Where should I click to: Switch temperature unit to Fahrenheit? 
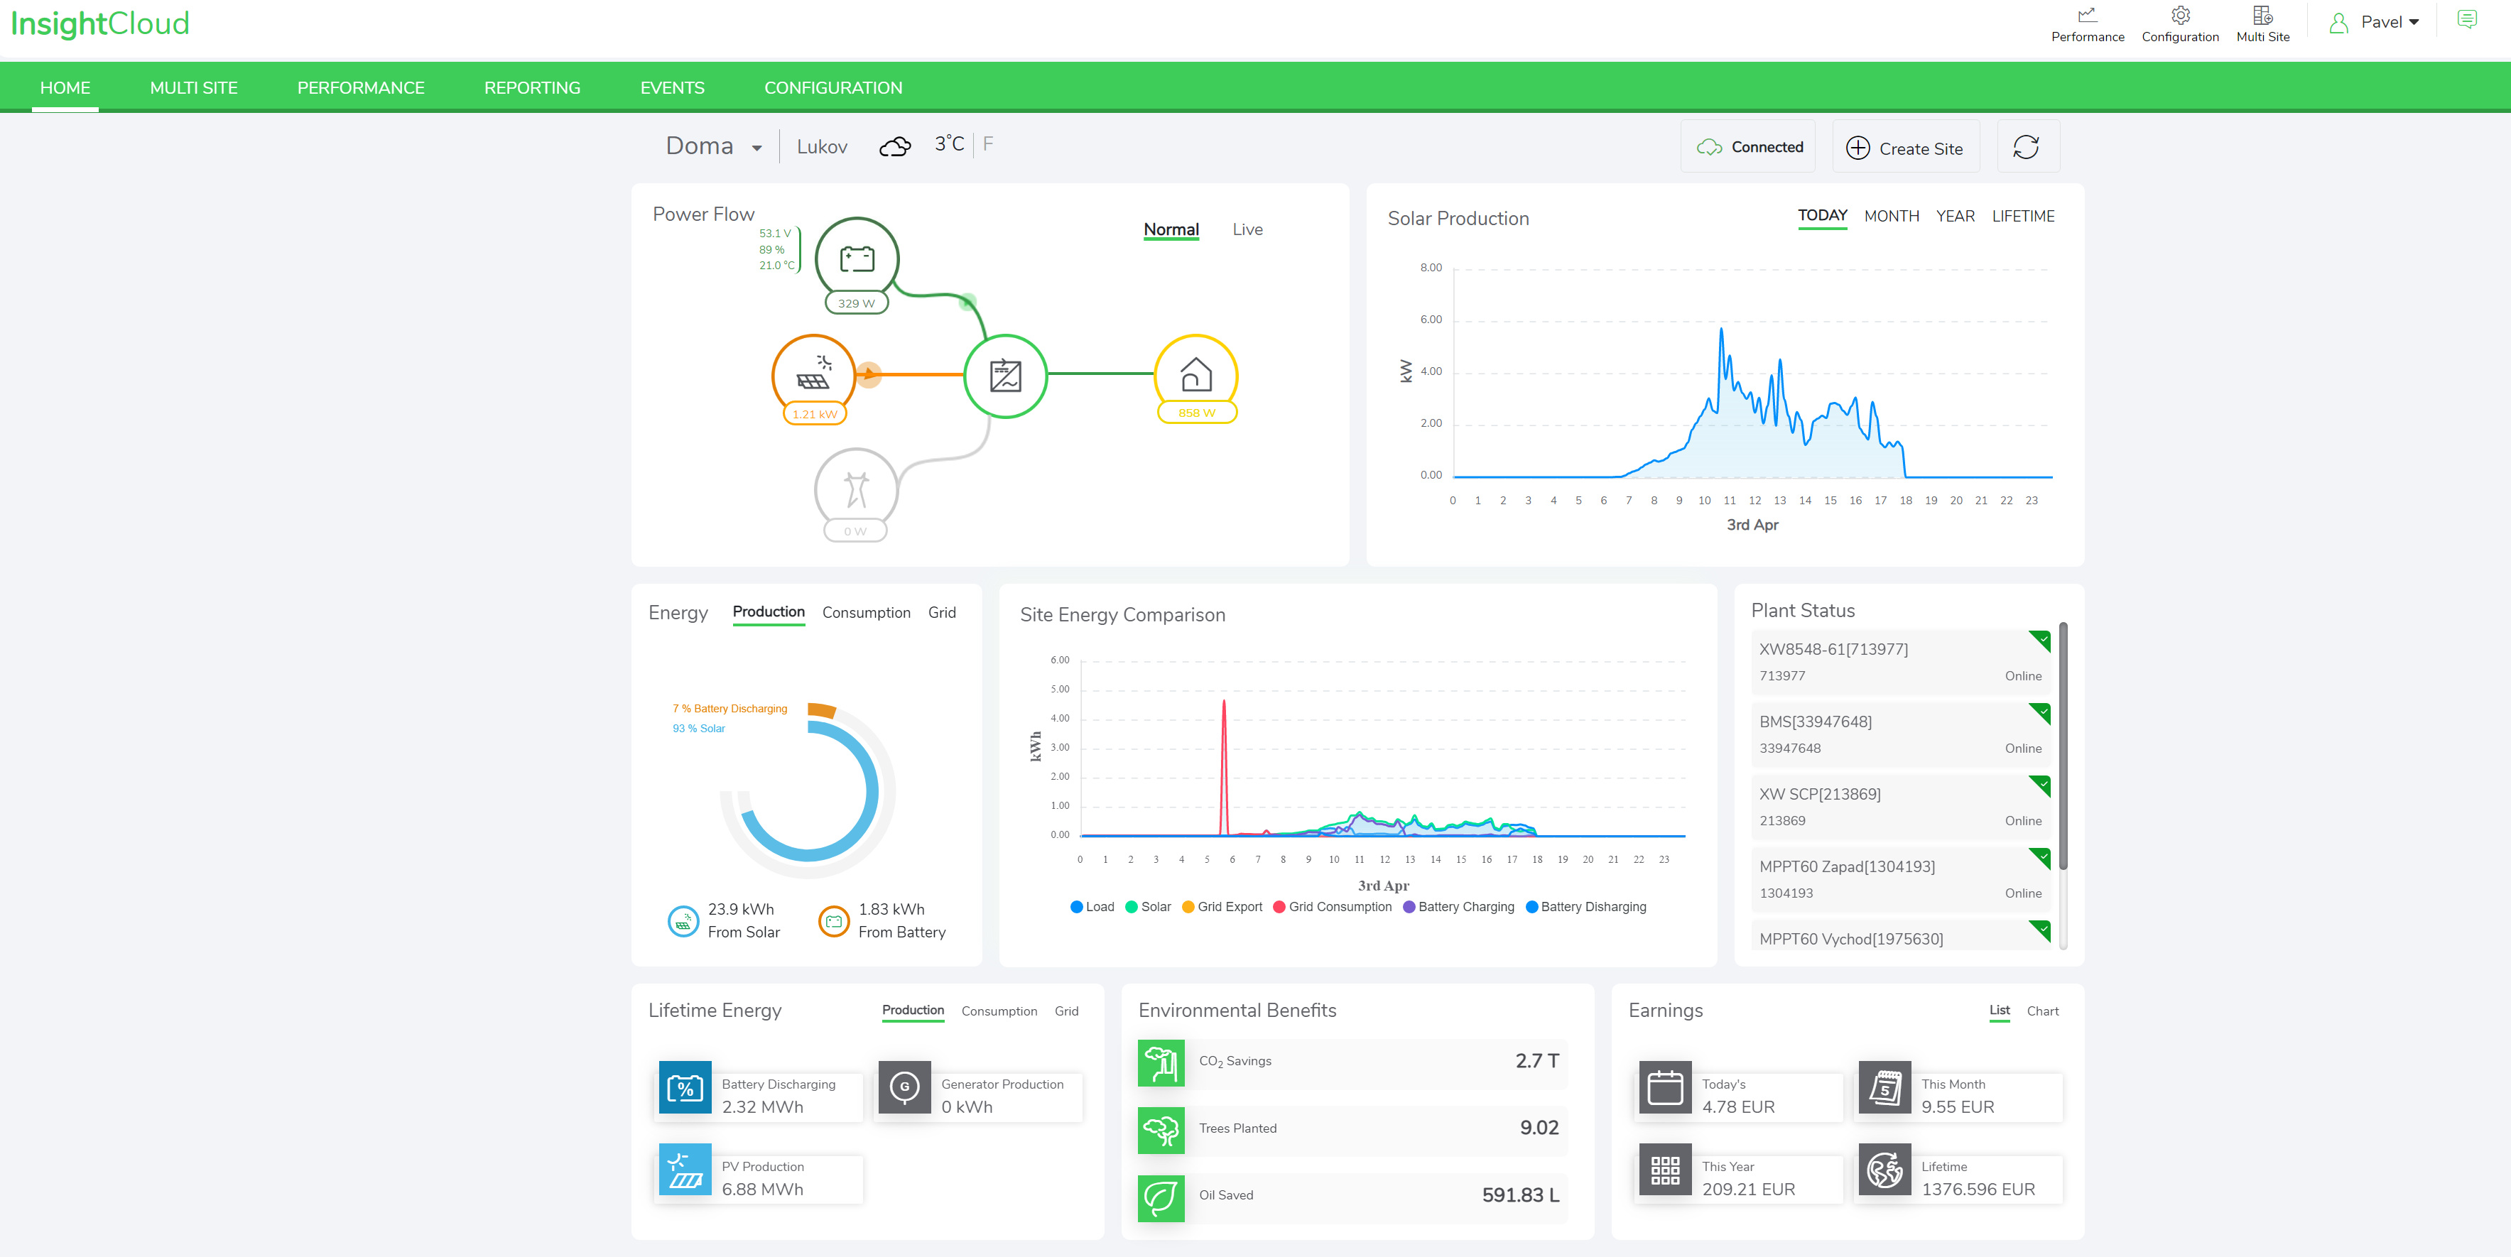[987, 144]
